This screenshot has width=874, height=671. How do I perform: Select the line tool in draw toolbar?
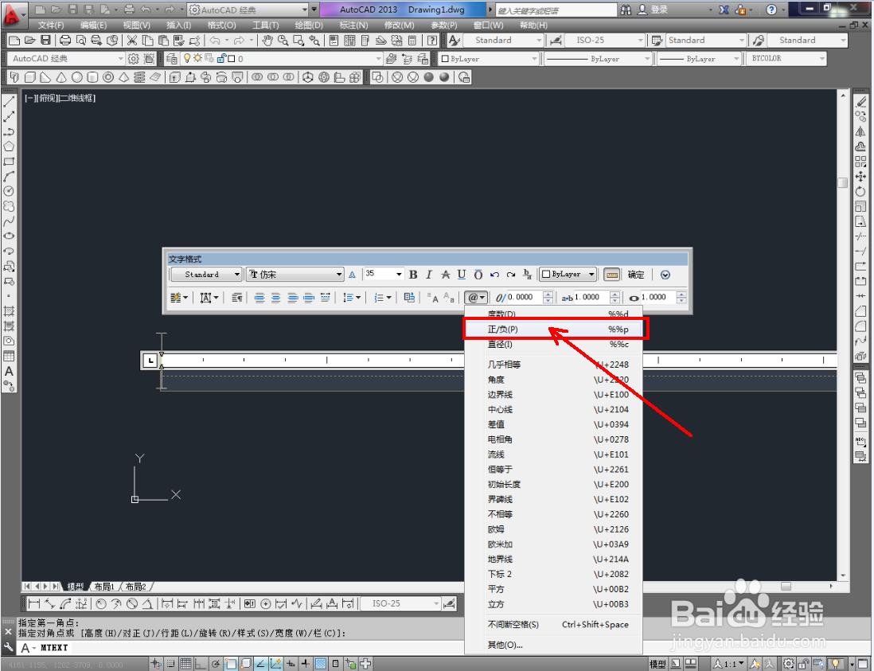9,102
